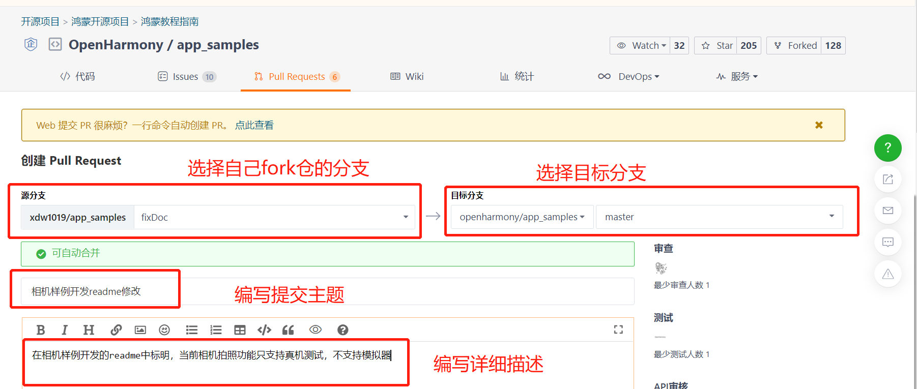This screenshot has width=917, height=389.
Task: Open the 统计 tab
Action: (517, 76)
